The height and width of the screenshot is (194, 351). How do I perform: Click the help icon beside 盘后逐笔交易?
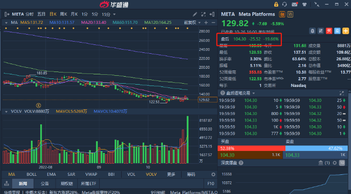pos(222,93)
